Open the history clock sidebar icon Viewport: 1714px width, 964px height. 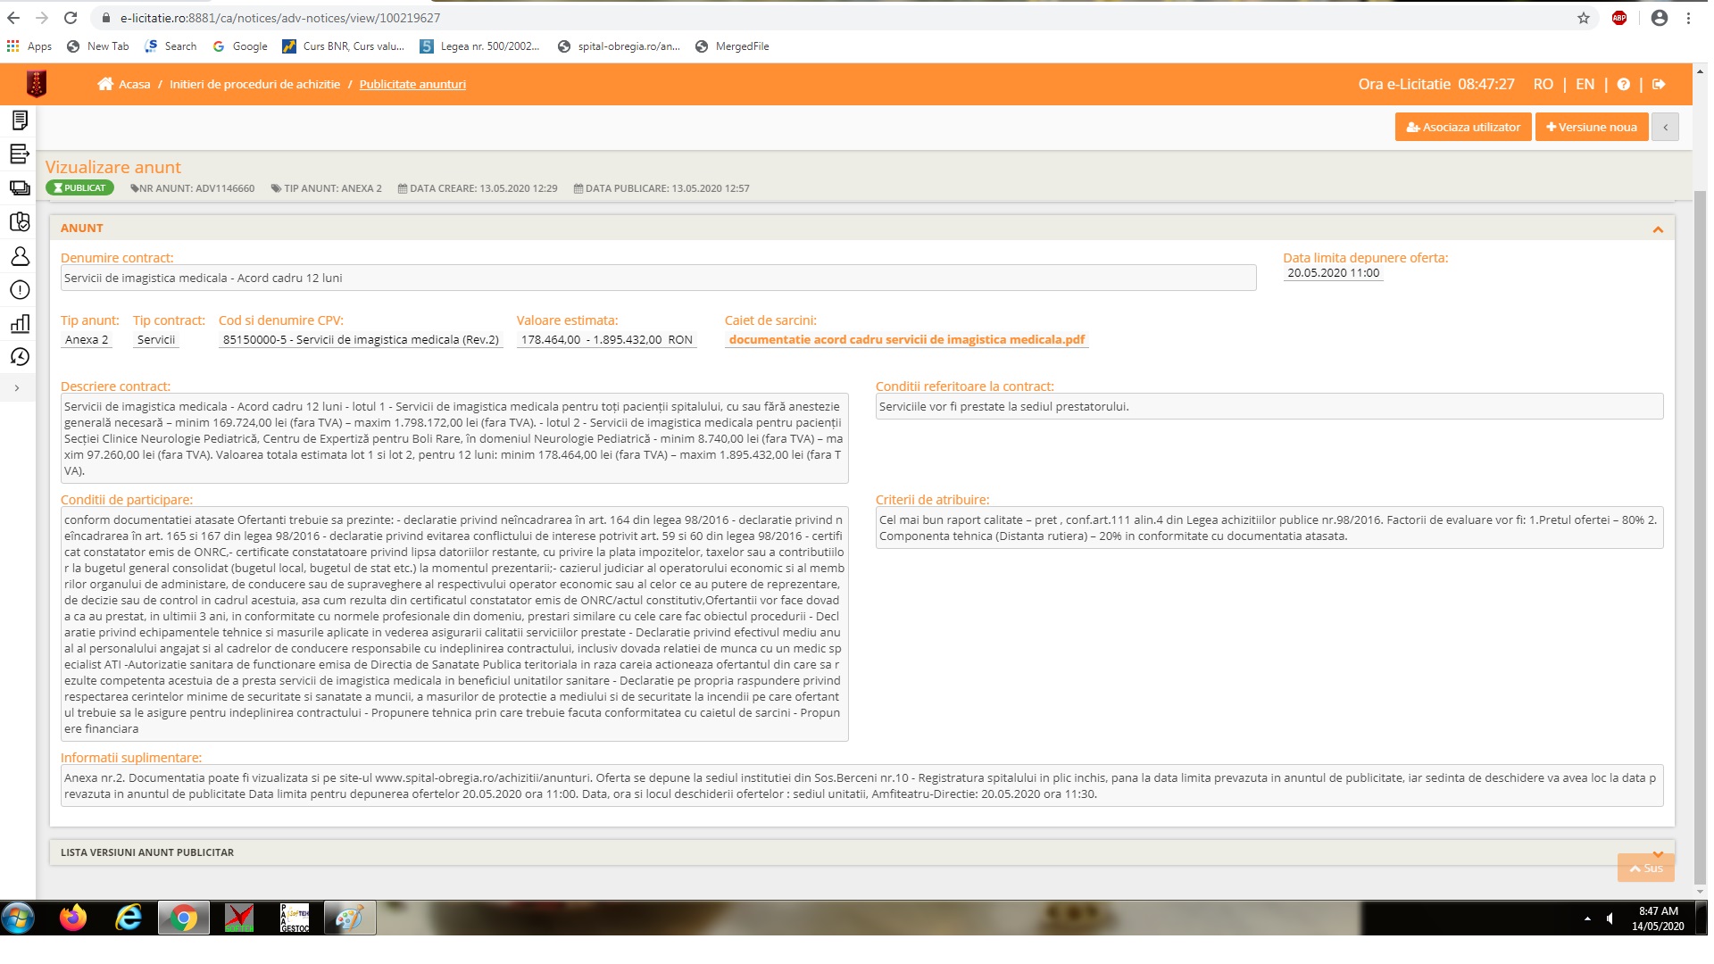20,357
